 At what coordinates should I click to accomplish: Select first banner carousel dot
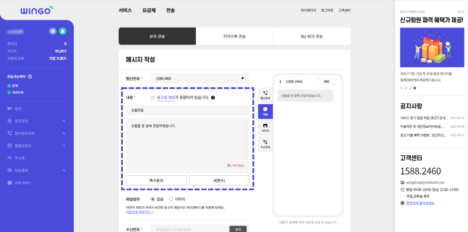pyautogui.click(x=401, y=88)
